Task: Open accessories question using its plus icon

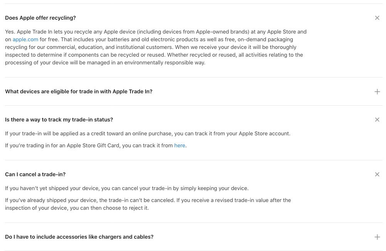Action: tap(377, 237)
